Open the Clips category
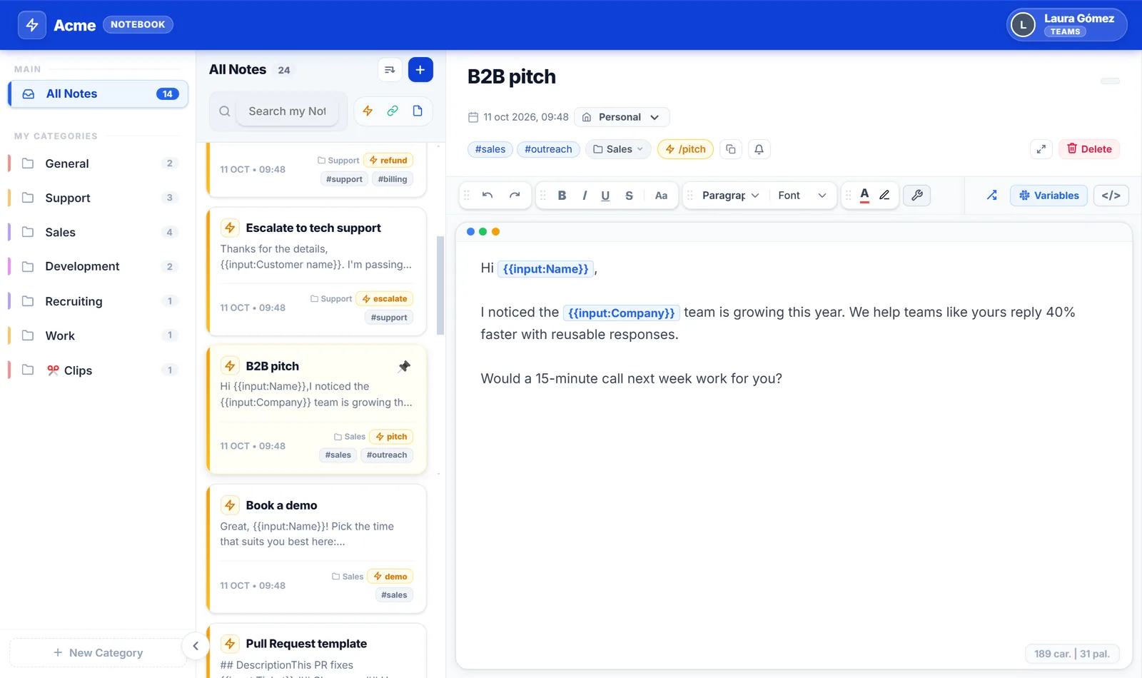Screen dimensions: 1142x678 pos(98,370)
